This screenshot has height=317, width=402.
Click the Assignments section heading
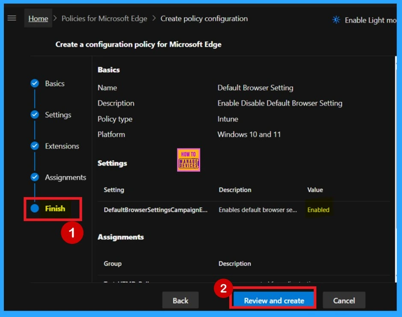(121, 237)
